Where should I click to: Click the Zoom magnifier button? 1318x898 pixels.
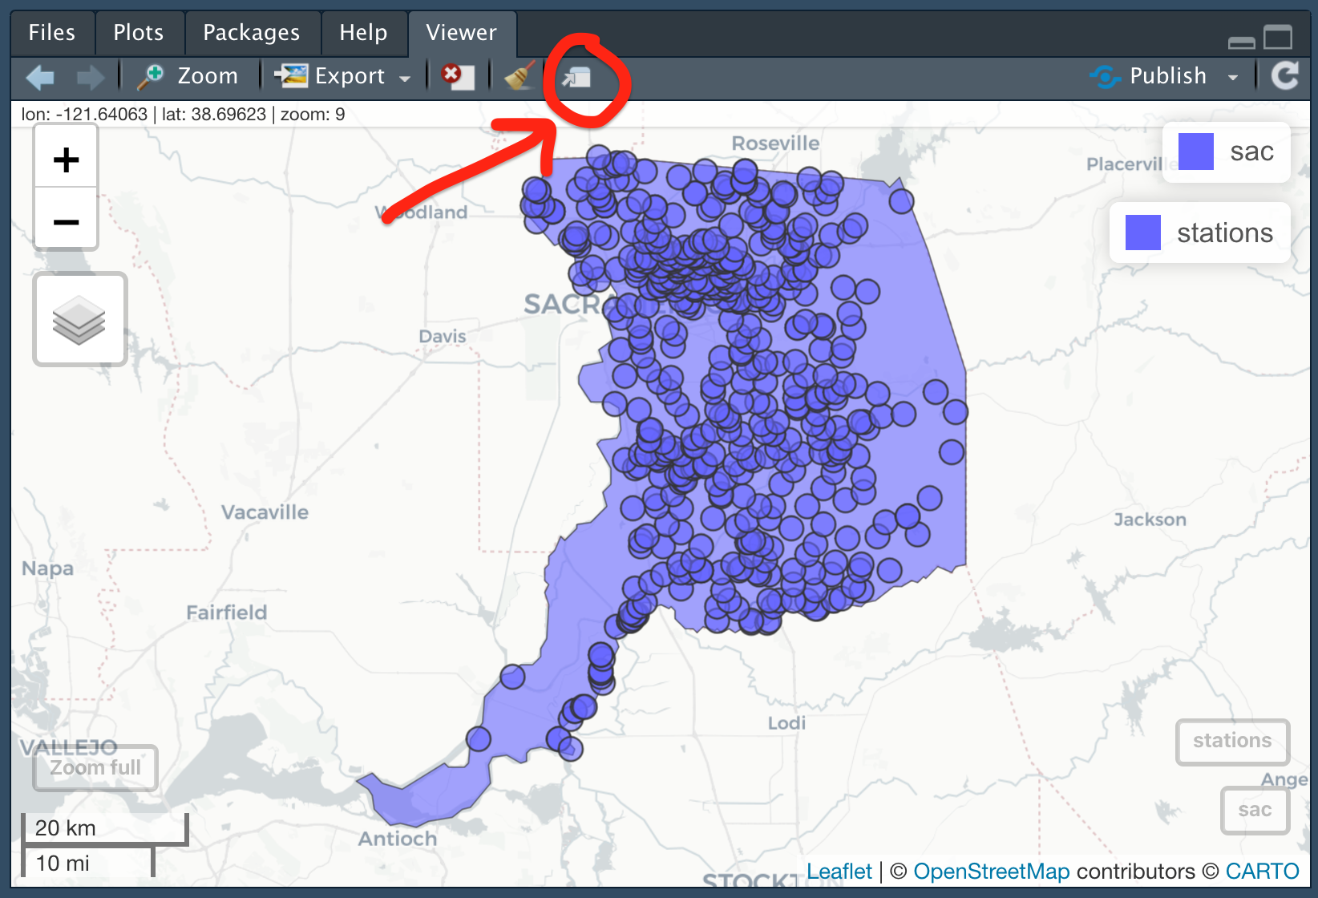click(x=188, y=76)
